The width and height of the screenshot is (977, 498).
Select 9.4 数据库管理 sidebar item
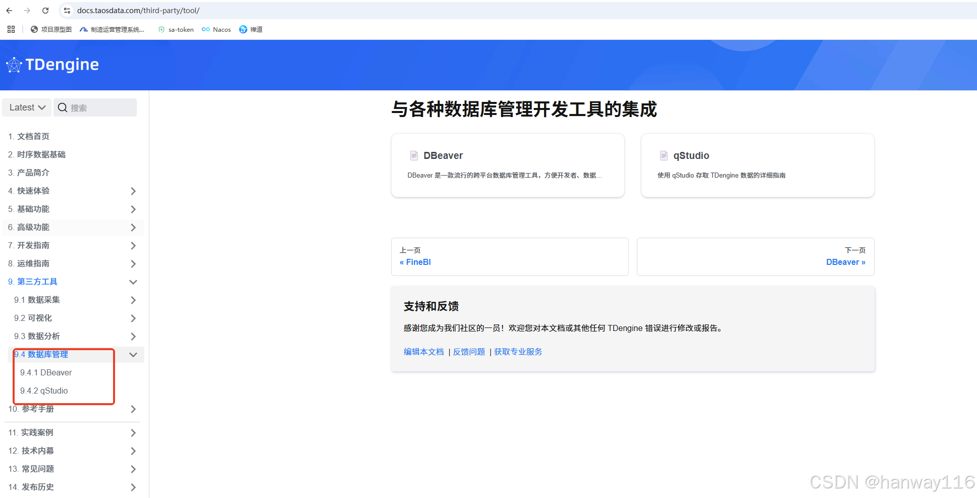click(41, 354)
